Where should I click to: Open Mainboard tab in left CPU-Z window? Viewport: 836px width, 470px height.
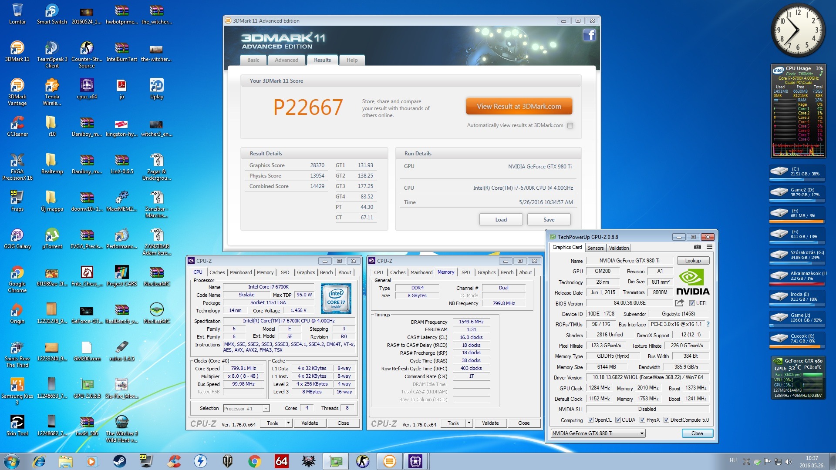[x=241, y=272]
